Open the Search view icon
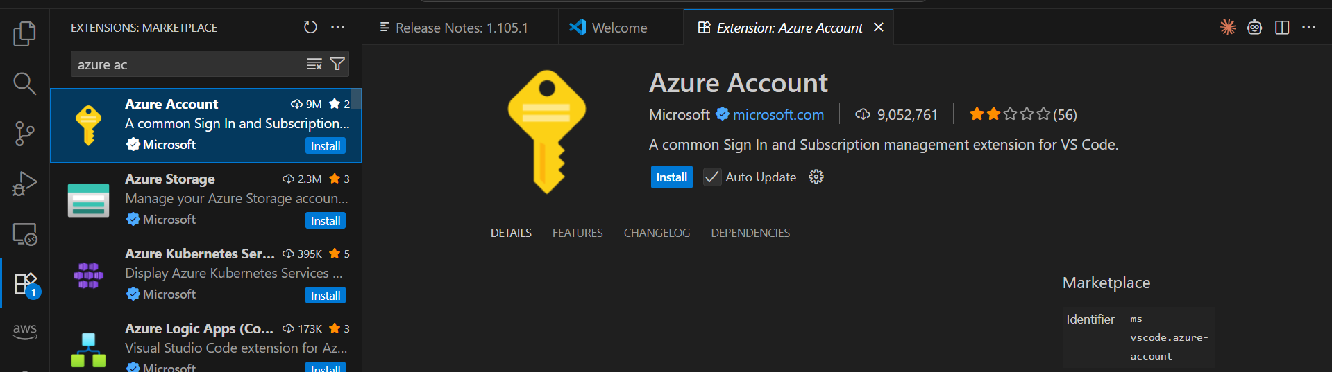Screen dimensions: 1332x372 (24, 84)
